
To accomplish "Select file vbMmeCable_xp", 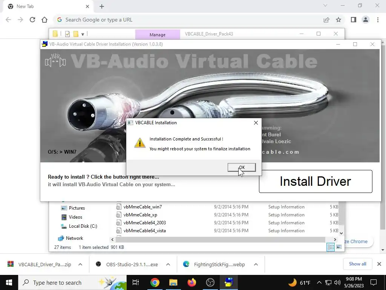I will pos(140,215).
